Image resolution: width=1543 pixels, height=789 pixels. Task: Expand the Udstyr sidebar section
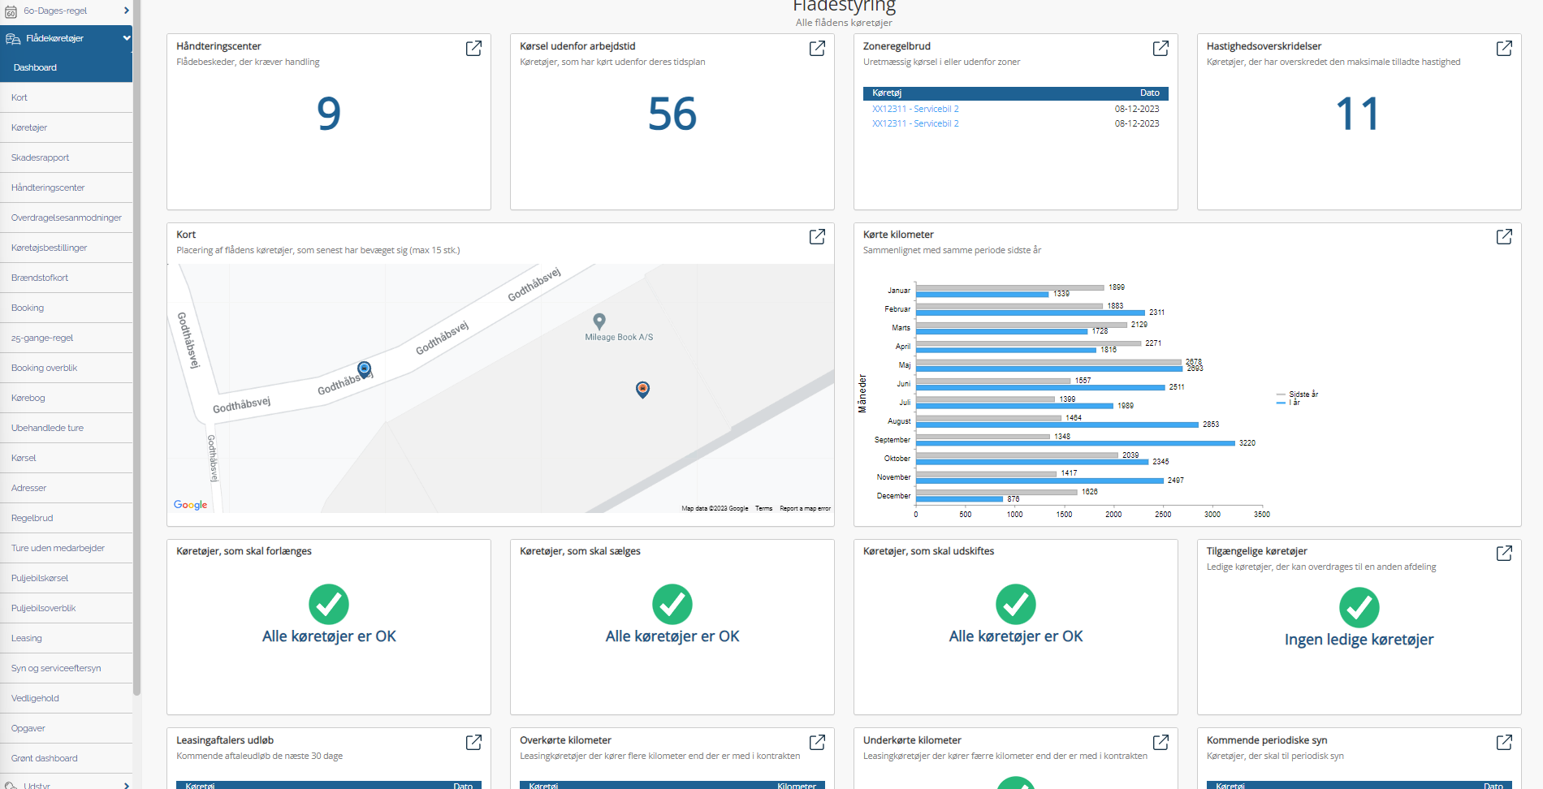tap(127, 785)
